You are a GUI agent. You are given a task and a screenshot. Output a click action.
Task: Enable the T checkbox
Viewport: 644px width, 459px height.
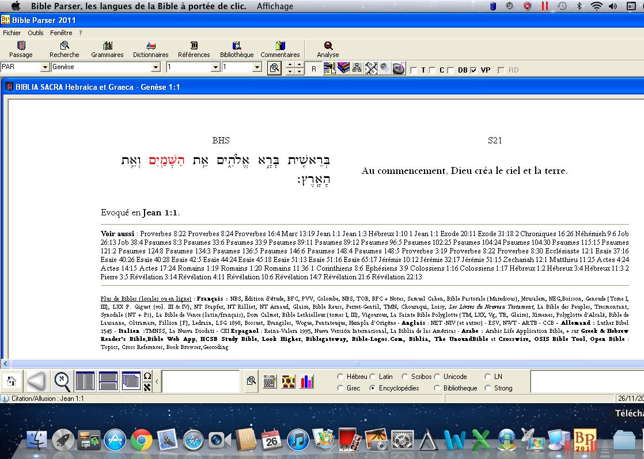[x=414, y=70]
